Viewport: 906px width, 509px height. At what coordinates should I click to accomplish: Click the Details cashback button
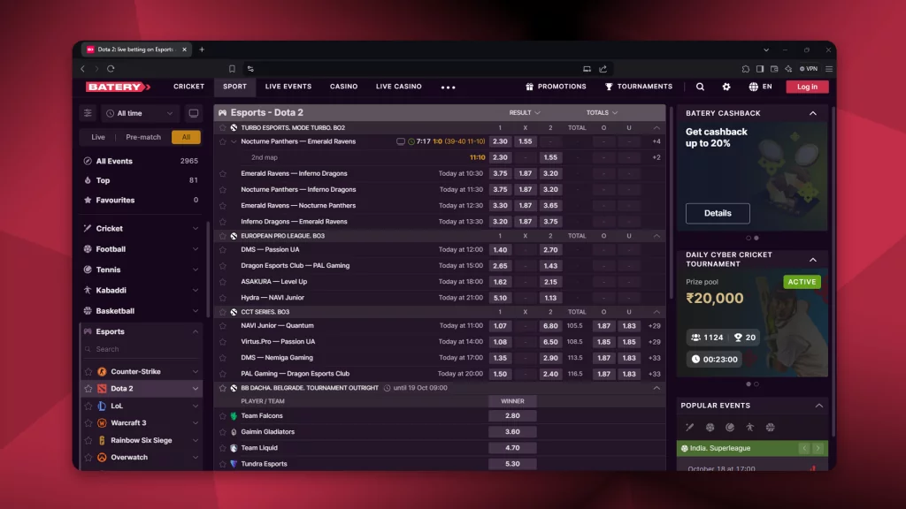click(x=718, y=213)
